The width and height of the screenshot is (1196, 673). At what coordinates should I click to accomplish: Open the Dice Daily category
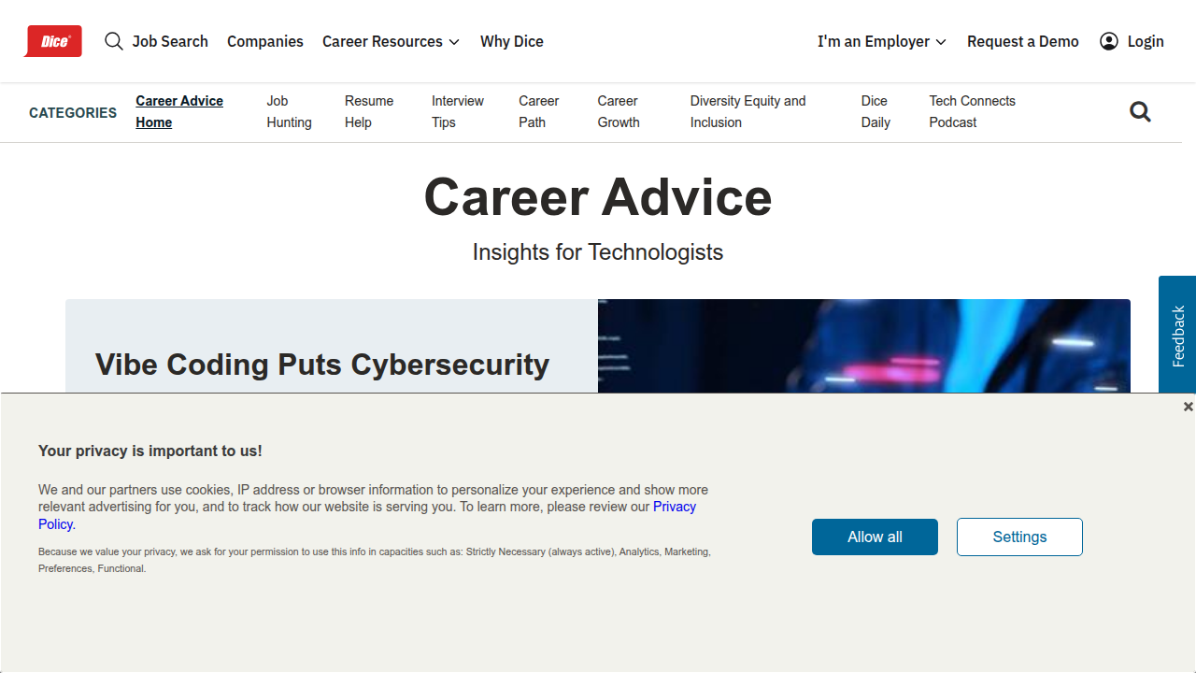click(876, 111)
